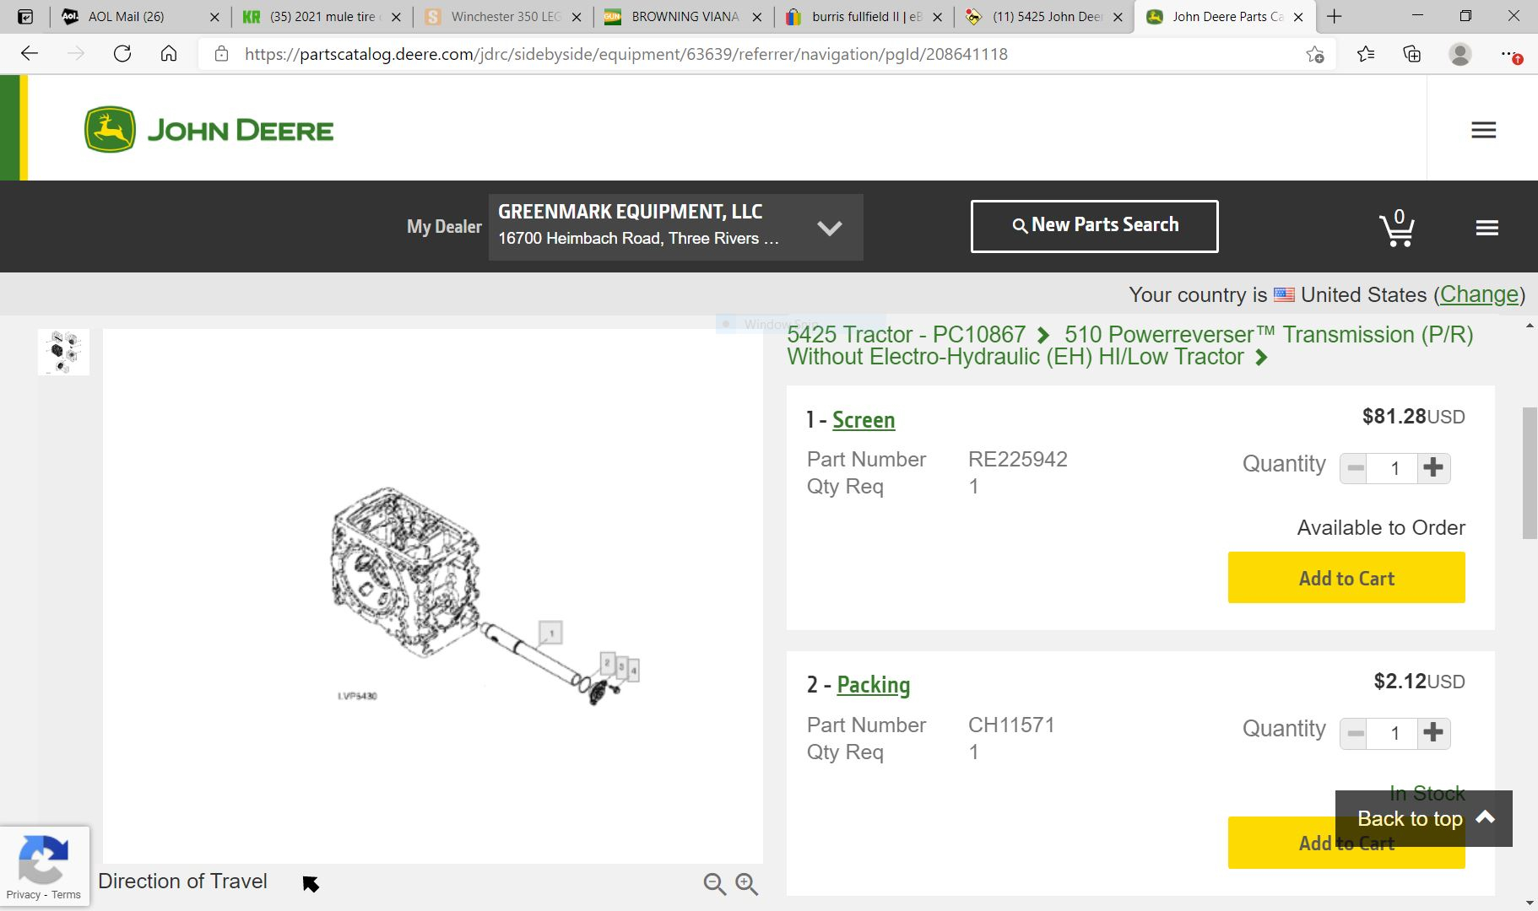Select part number RE225942 text
1538x911 pixels.
pyautogui.click(x=1018, y=460)
